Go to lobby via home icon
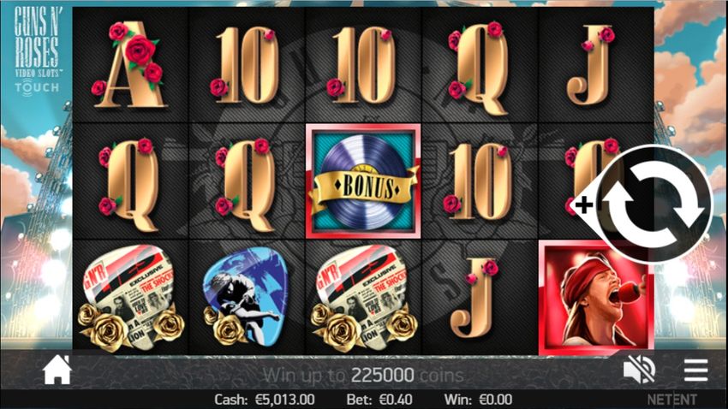728x409 pixels. click(57, 370)
